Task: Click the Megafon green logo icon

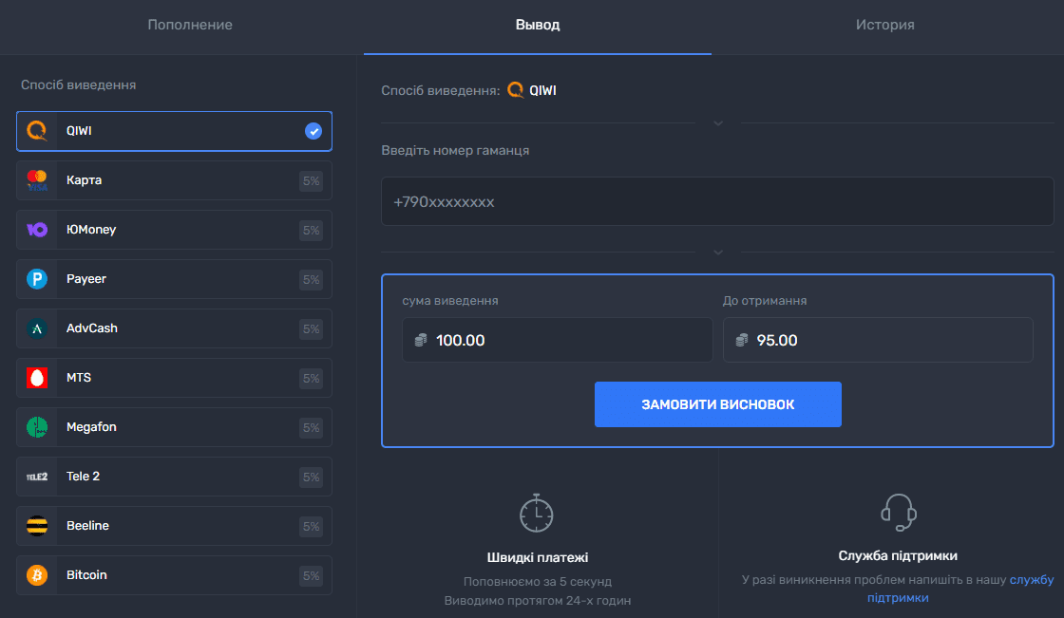Action: point(37,427)
